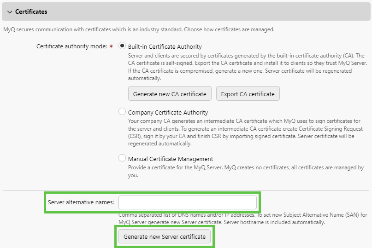Viewport: 372px width, 248px height.
Task: Click the Manual Certificate Management label text
Action: tap(170, 159)
